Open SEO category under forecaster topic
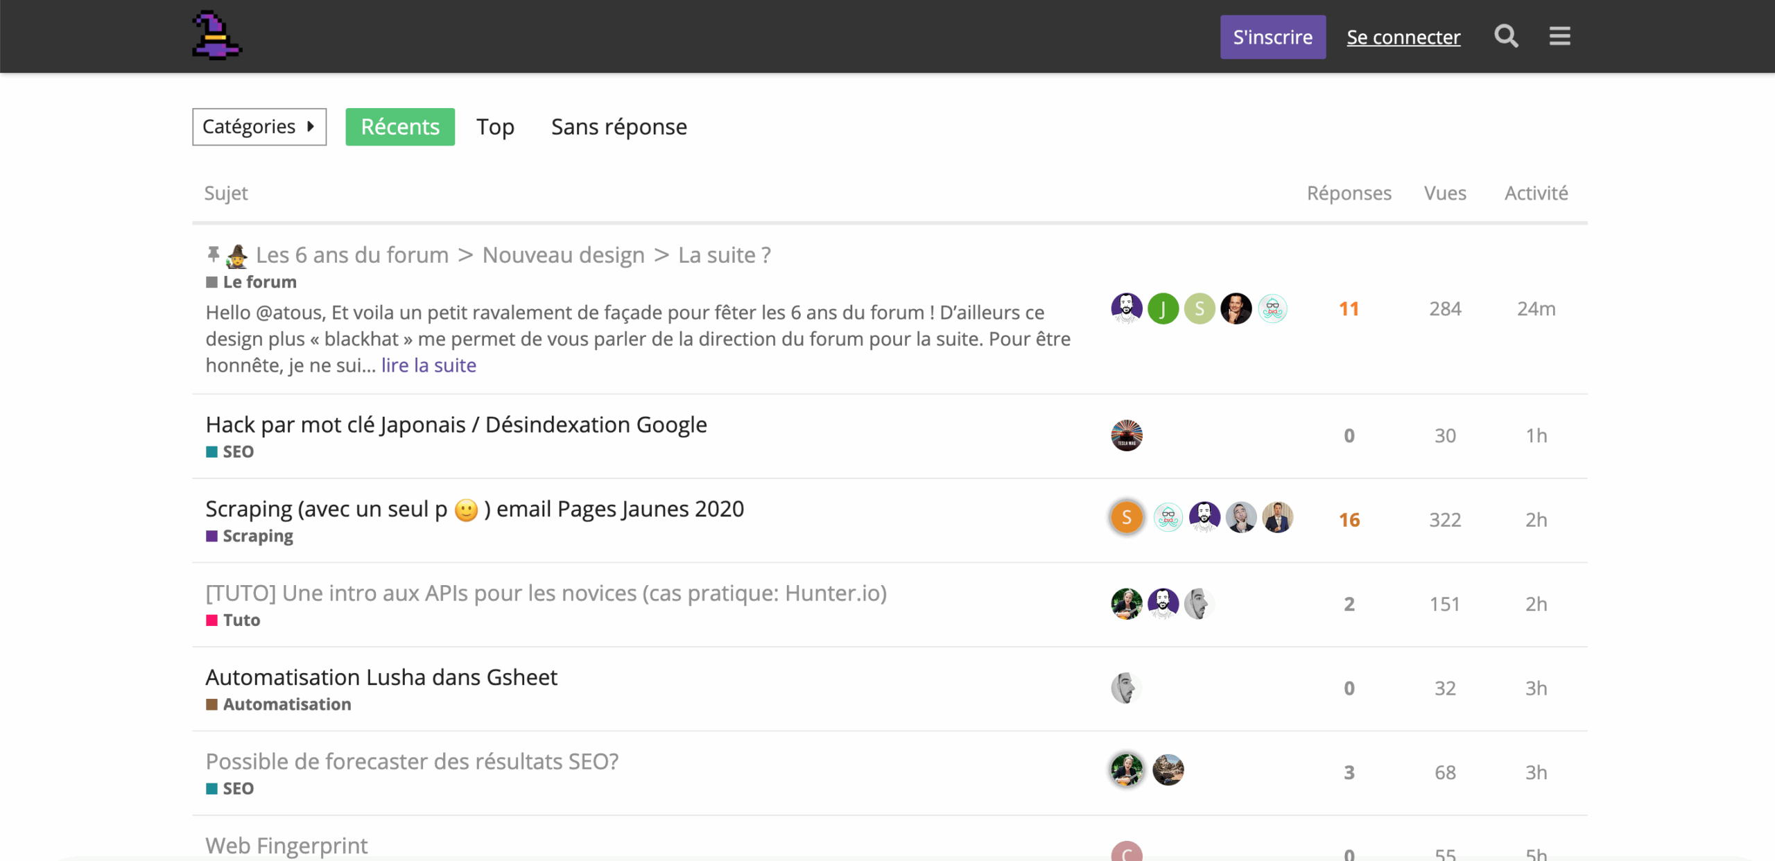This screenshot has height=861, width=1775. (230, 789)
